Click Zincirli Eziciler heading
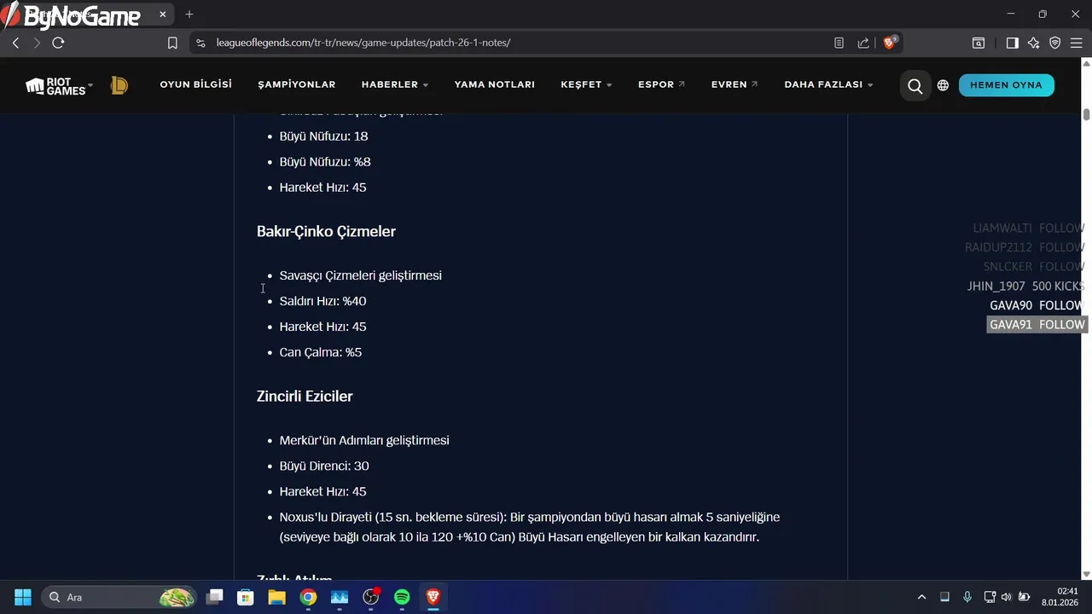Screen dimensions: 1092x614 305,396
